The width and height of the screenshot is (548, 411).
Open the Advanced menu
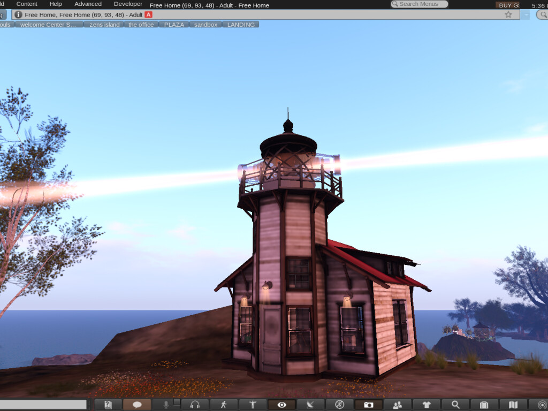pos(88,4)
